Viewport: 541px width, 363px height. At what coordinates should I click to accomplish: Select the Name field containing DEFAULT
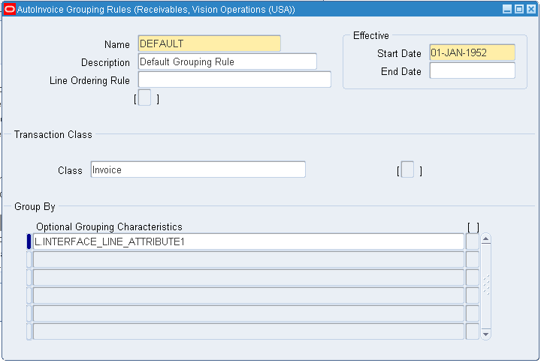pos(209,43)
